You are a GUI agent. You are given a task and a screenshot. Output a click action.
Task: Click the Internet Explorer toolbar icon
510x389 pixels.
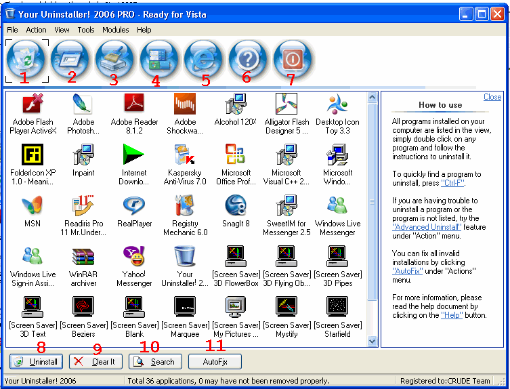point(204,60)
